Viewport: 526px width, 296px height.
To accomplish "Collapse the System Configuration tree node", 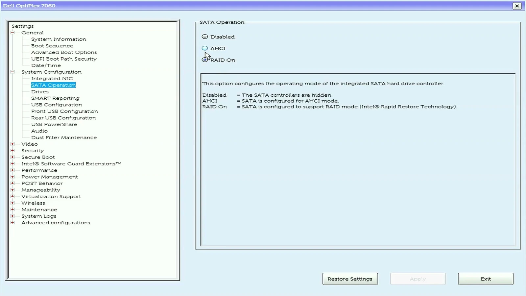I will (x=12, y=72).
